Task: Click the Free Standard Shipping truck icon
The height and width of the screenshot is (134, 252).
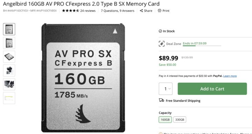Action: coord(161,100)
